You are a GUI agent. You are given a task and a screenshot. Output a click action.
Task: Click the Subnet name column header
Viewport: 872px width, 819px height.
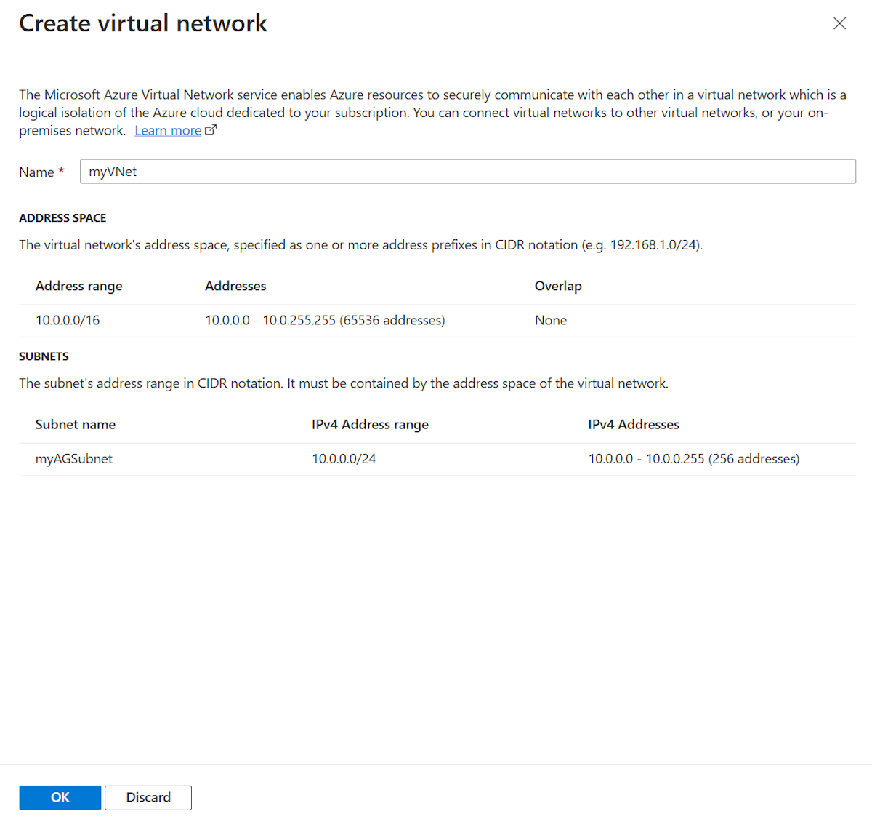click(76, 425)
